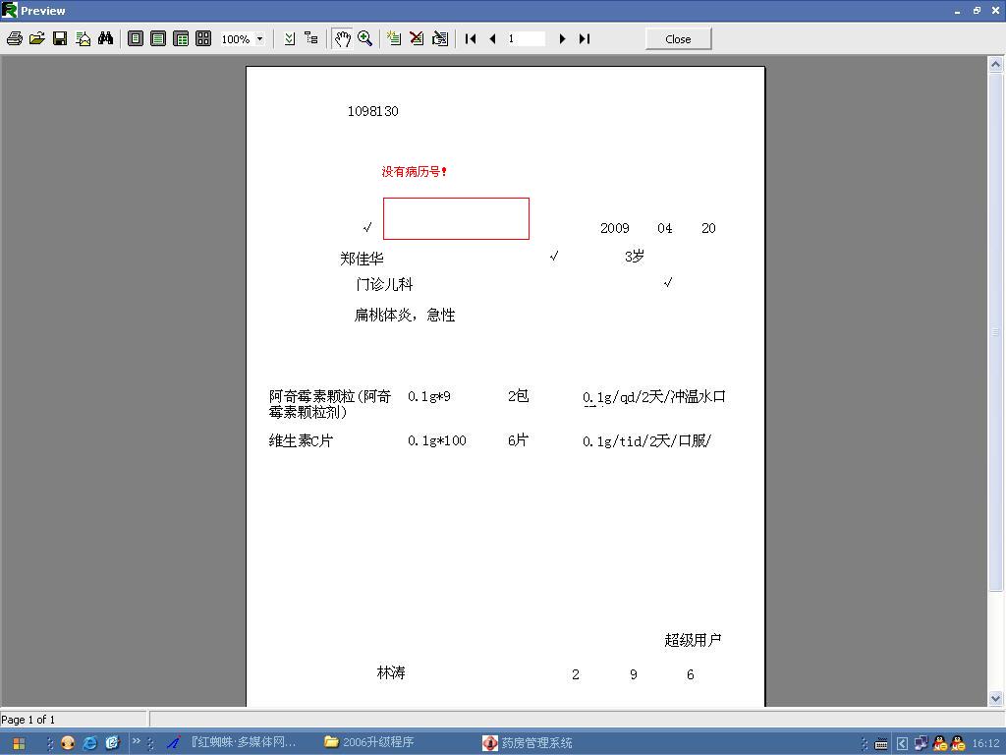
Task: Choose the 100-percent view icon
Action: pyautogui.click(x=181, y=38)
